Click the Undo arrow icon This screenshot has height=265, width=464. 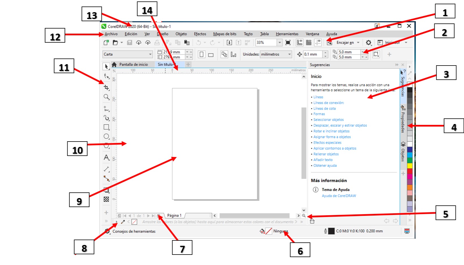click(198, 43)
